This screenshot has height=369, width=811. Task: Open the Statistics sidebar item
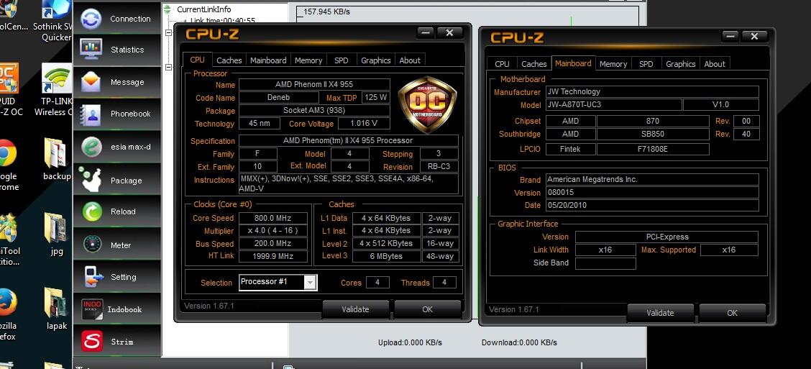click(117, 50)
